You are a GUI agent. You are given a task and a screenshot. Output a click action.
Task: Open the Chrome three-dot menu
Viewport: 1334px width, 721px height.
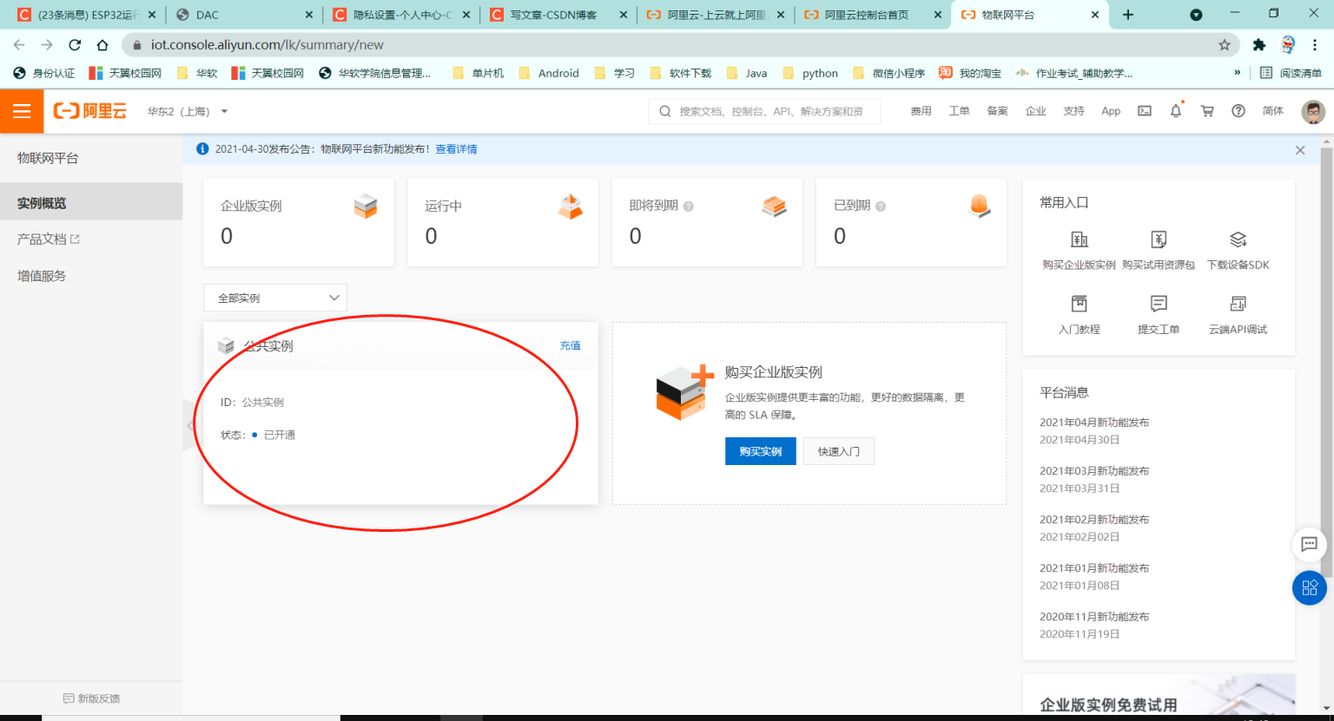pyautogui.click(x=1315, y=45)
